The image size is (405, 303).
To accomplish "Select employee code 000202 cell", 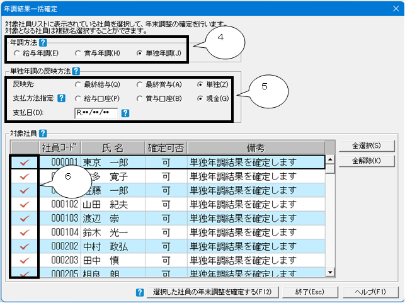I will (60, 246).
